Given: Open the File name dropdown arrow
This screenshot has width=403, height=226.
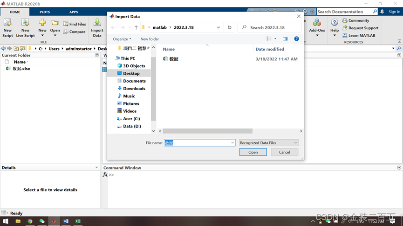Looking at the screenshot, I should coord(232,143).
